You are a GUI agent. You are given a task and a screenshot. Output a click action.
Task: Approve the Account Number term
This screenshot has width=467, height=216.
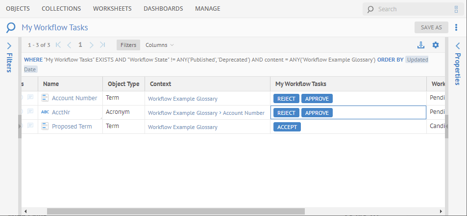[317, 98]
